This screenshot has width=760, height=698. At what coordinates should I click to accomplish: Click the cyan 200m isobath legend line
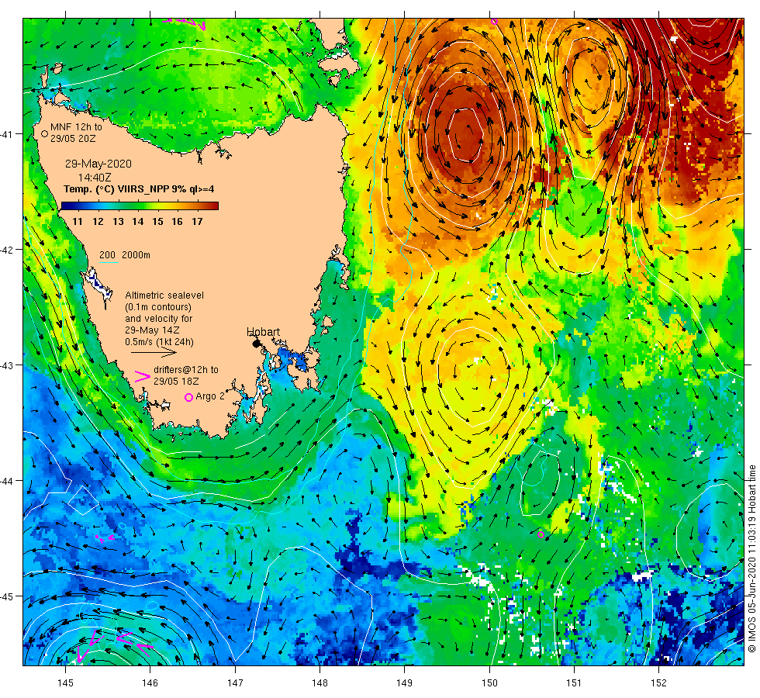(x=109, y=263)
